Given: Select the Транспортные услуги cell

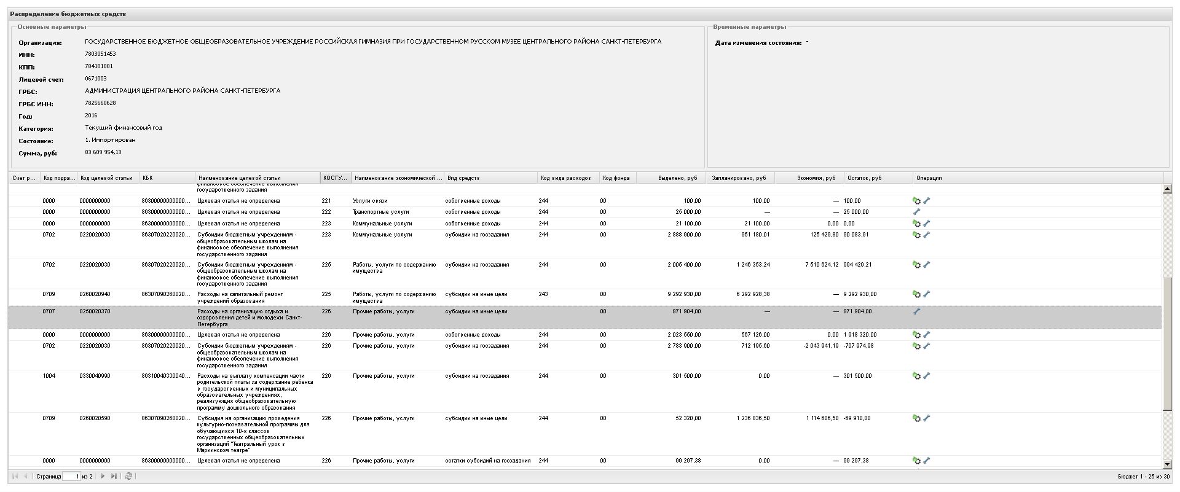Looking at the screenshot, I should click(381, 212).
